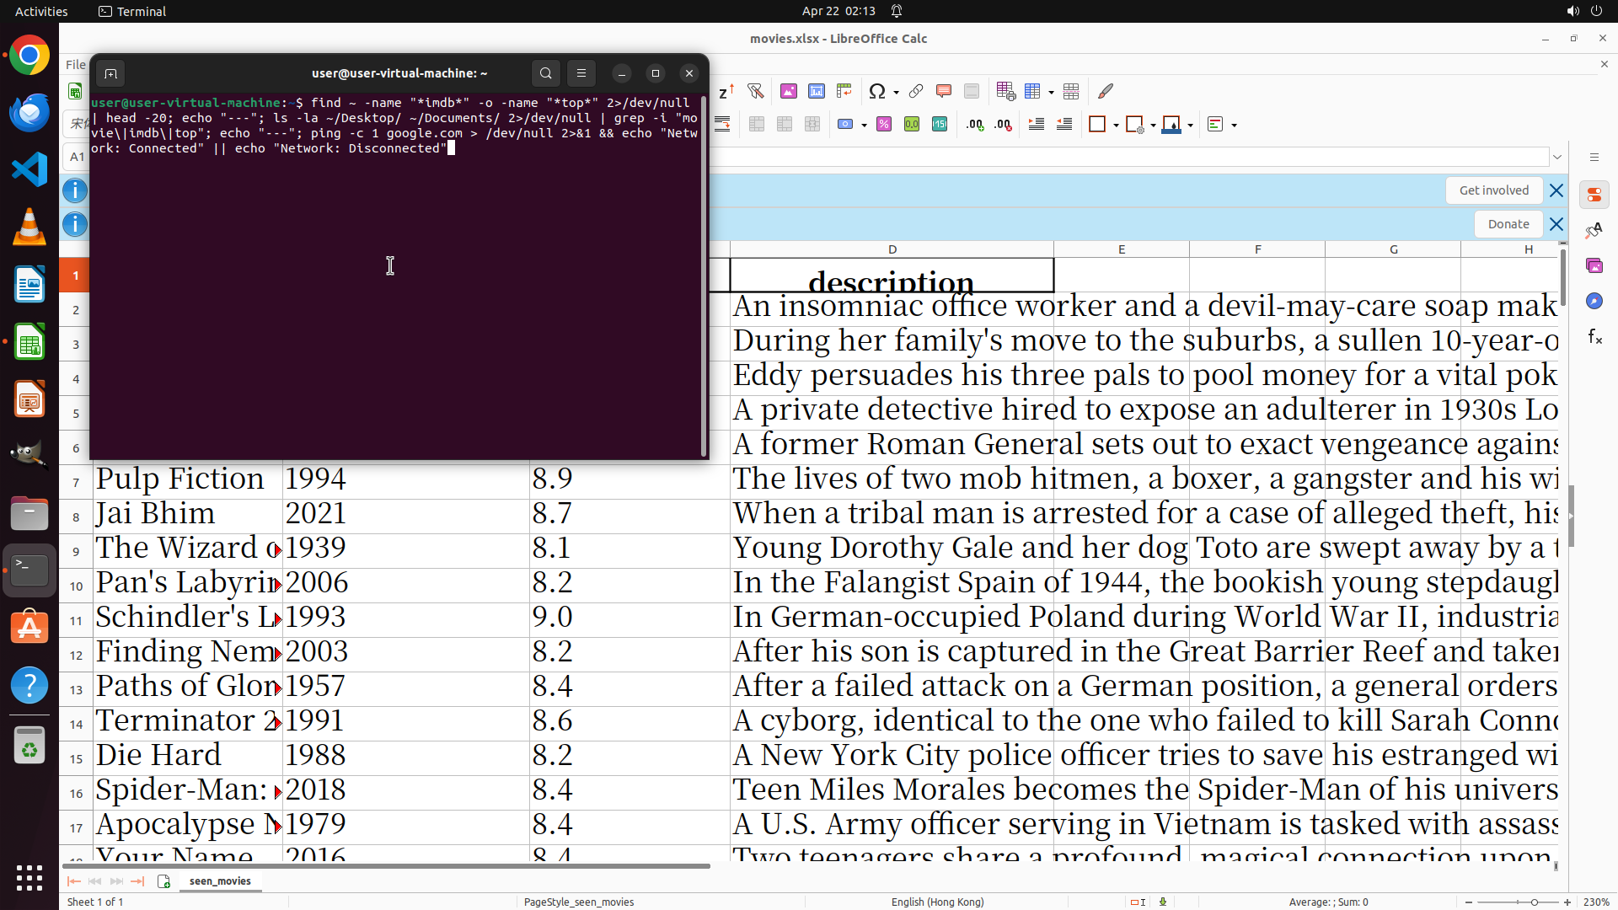Open the terminal hamburger menu
Screen dimensions: 1618x910
click(x=581, y=73)
